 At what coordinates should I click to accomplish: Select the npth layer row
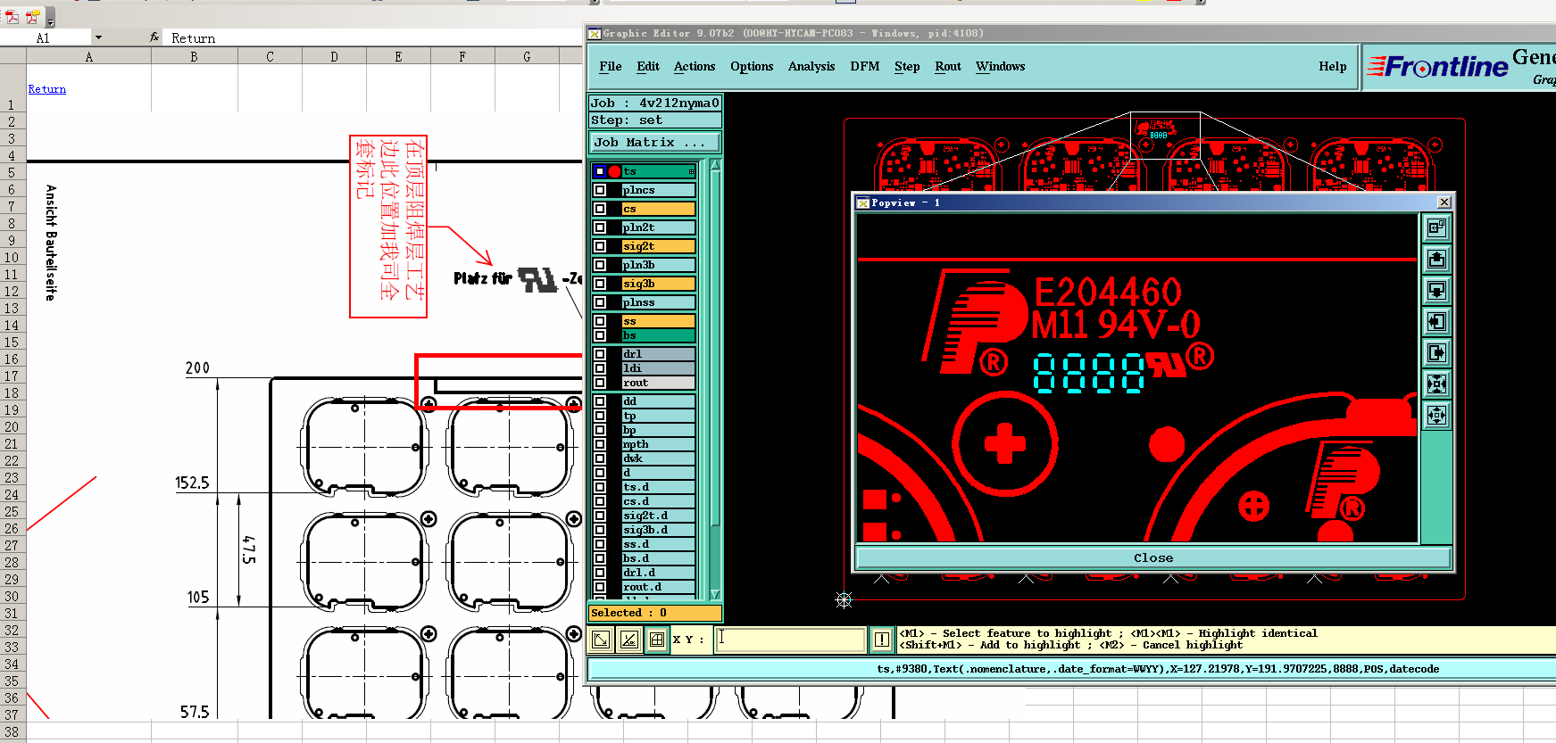[644, 444]
